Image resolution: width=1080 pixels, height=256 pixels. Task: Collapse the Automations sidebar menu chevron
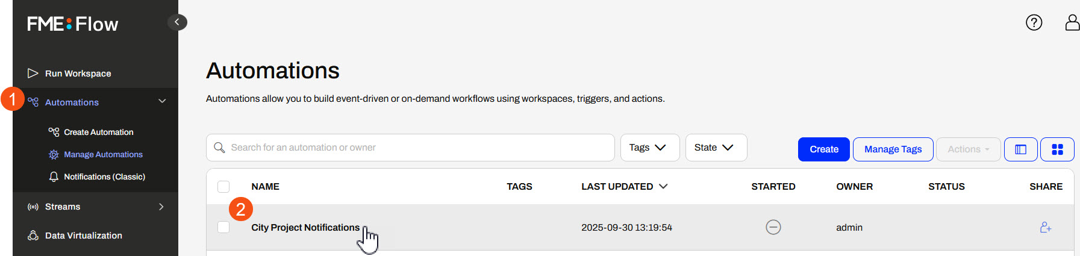coord(162,101)
